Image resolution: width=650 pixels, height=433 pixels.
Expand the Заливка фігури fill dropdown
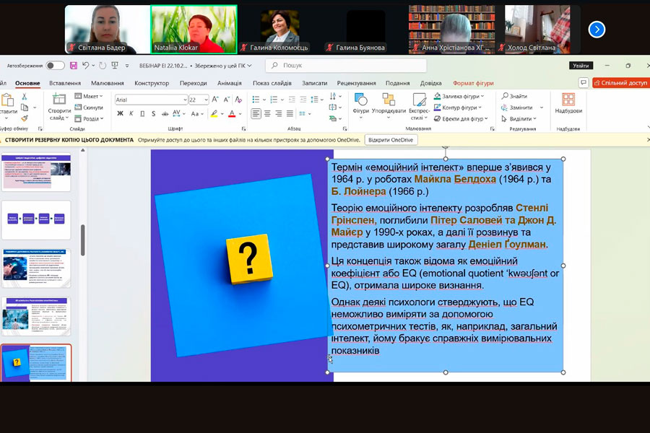(482, 96)
